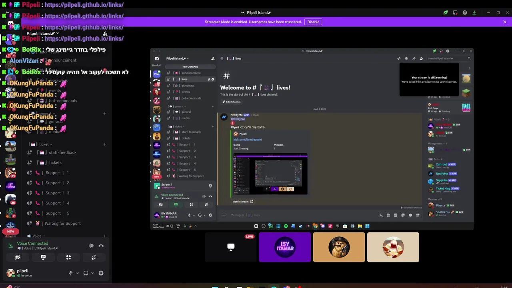This screenshot has height=288, width=512.
Task: Open microphone input options dropdown arrow
Action: (x=77, y=273)
